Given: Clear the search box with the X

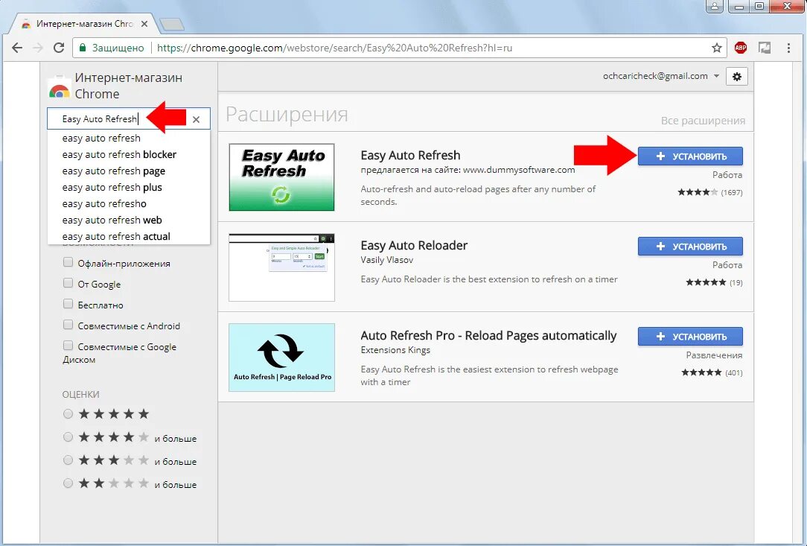Looking at the screenshot, I should [x=196, y=119].
